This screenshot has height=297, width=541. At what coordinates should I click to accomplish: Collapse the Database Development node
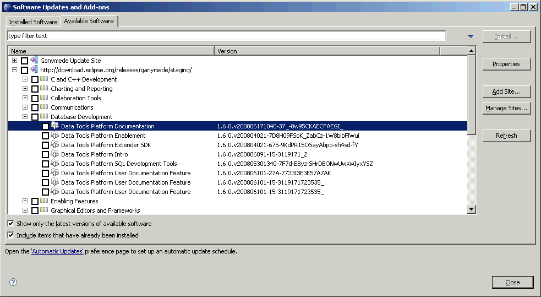[25, 116]
